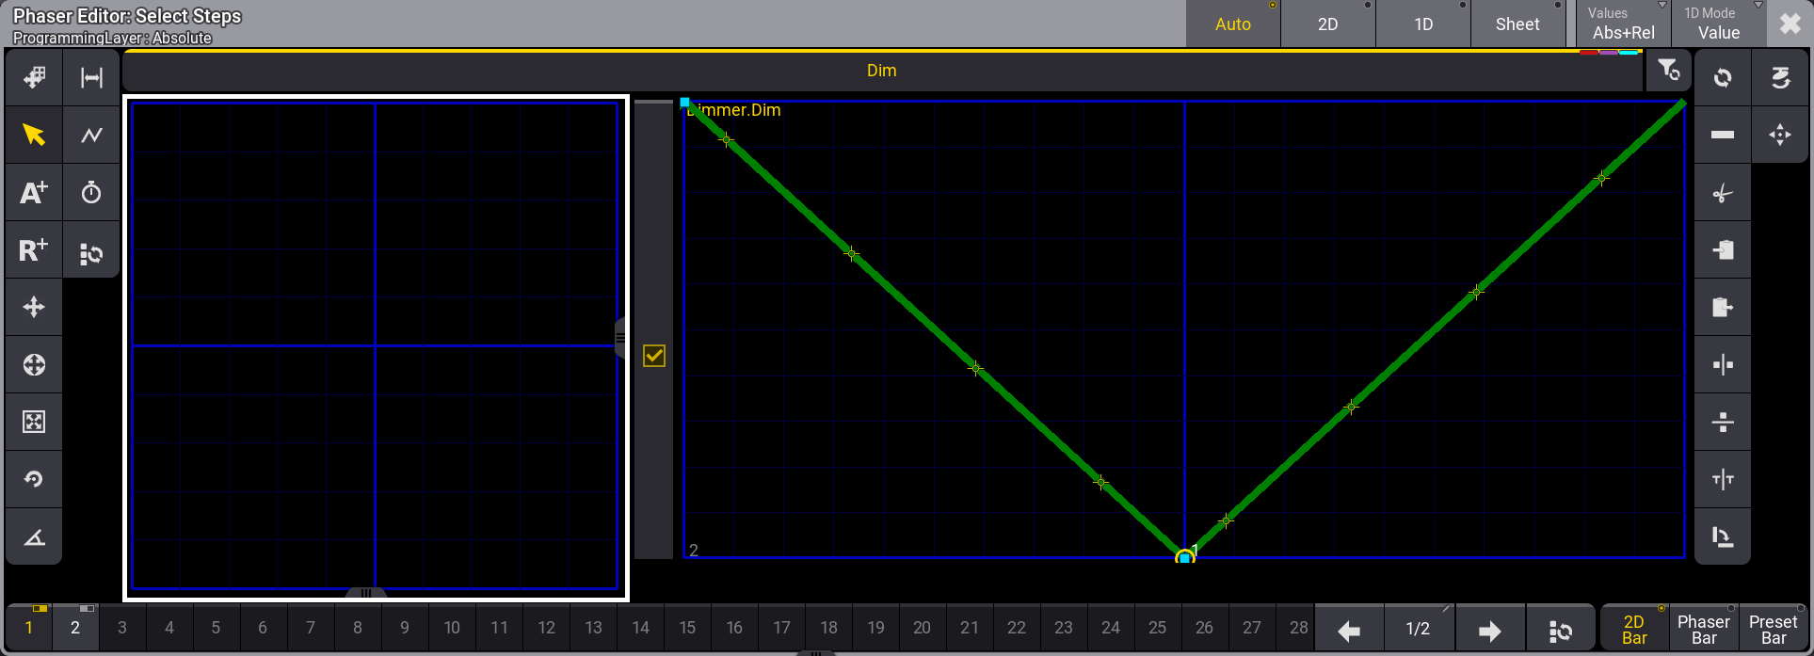Open the 1D Mode Value dropdown
The image size is (1814, 656).
pyautogui.click(x=1718, y=24)
